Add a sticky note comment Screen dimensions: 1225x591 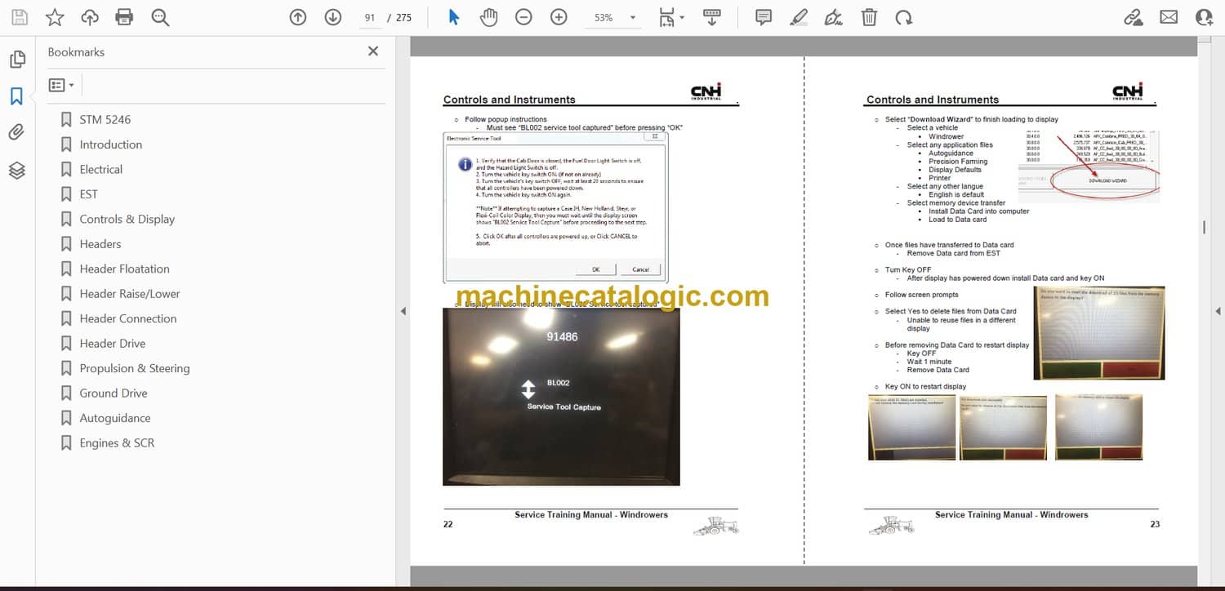click(x=764, y=17)
